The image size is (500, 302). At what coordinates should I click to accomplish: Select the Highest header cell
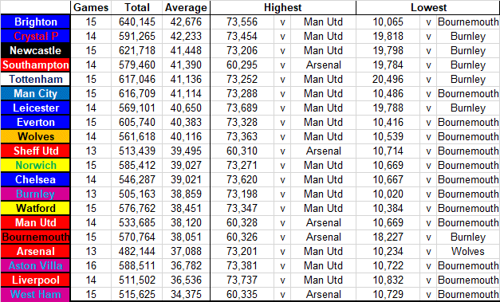[283, 8]
